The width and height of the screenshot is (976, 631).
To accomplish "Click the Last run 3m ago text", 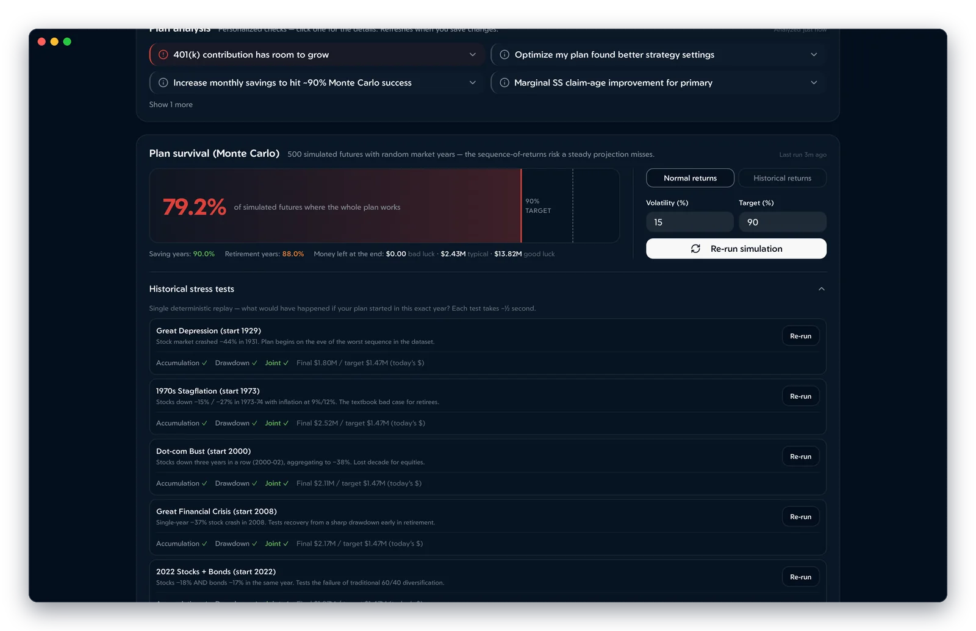I will [803, 155].
